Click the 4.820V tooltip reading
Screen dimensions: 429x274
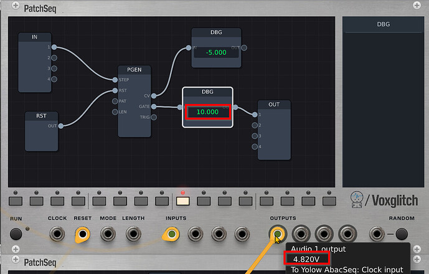pos(306,259)
